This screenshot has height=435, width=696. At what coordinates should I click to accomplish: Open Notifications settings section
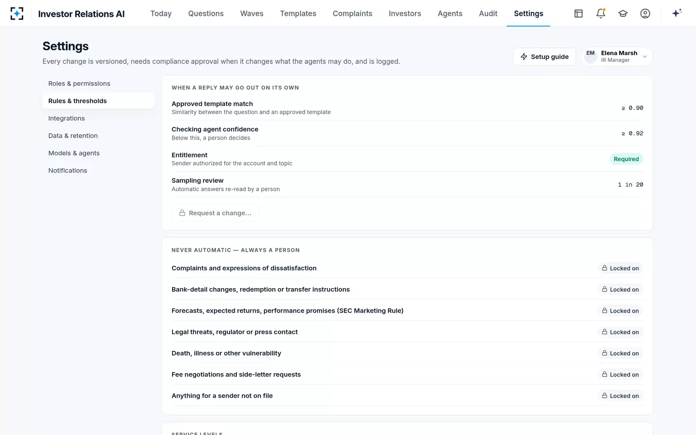(98, 171)
